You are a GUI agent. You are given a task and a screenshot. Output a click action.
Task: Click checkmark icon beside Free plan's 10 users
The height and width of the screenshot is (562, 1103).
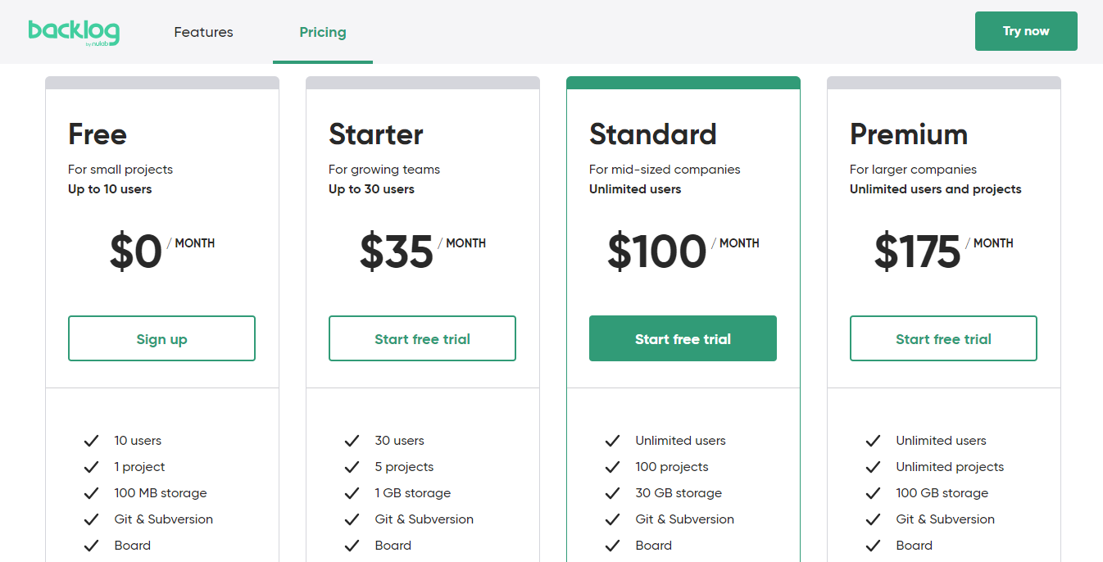click(x=91, y=441)
